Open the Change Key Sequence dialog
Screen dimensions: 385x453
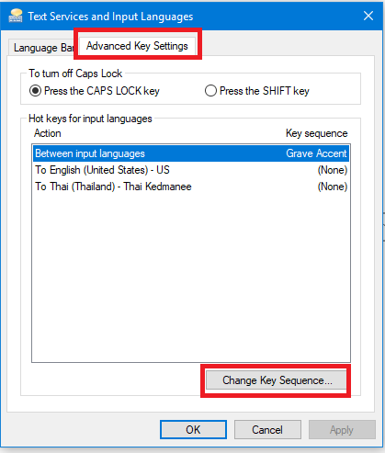(x=277, y=380)
